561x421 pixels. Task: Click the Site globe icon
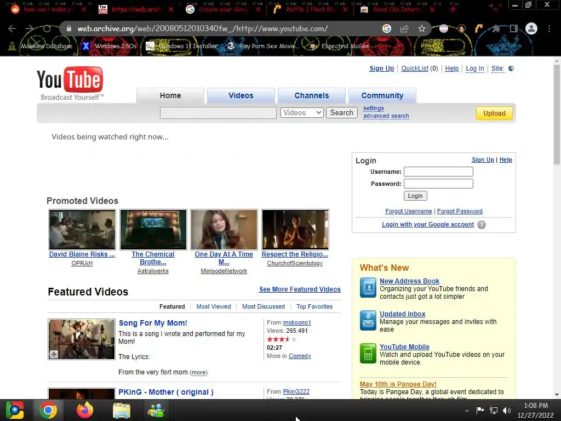[x=511, y=69]
